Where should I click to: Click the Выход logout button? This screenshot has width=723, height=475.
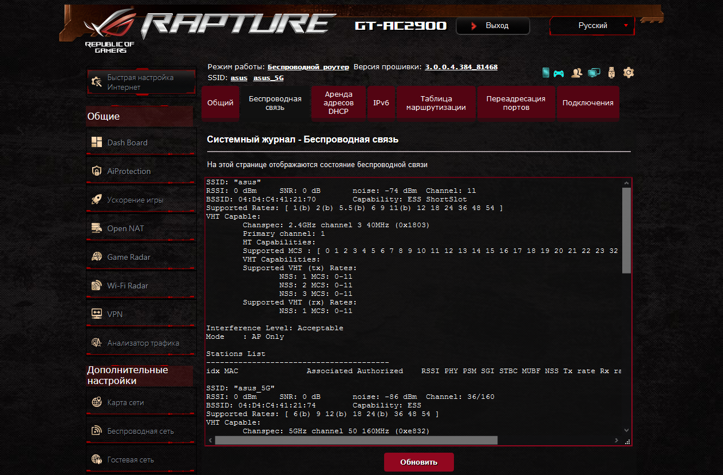click(492, 26)
